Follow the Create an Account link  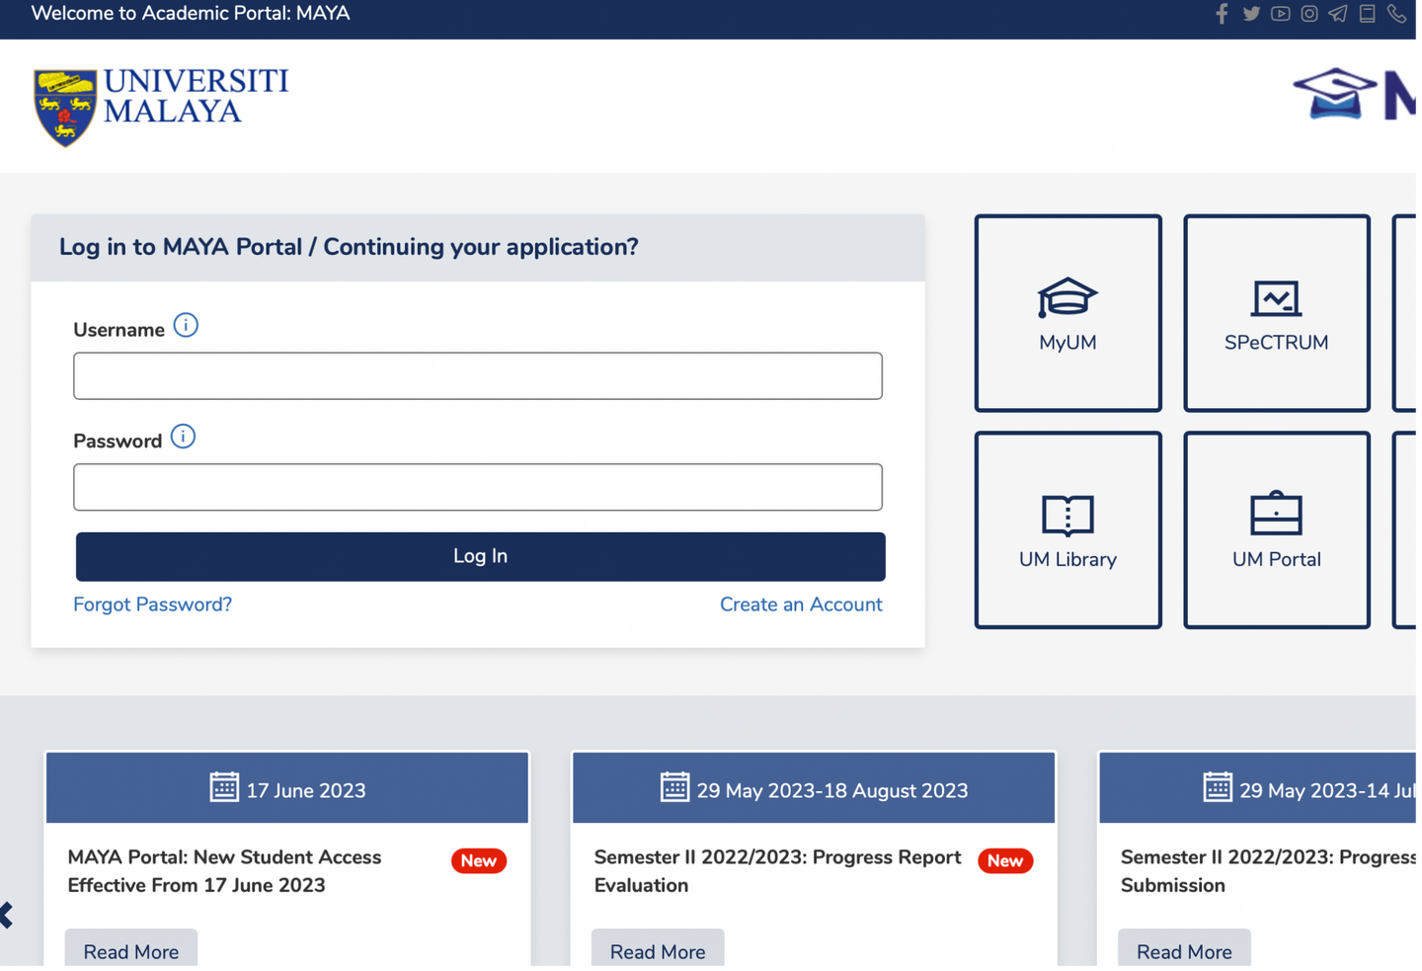click(801, 605)
